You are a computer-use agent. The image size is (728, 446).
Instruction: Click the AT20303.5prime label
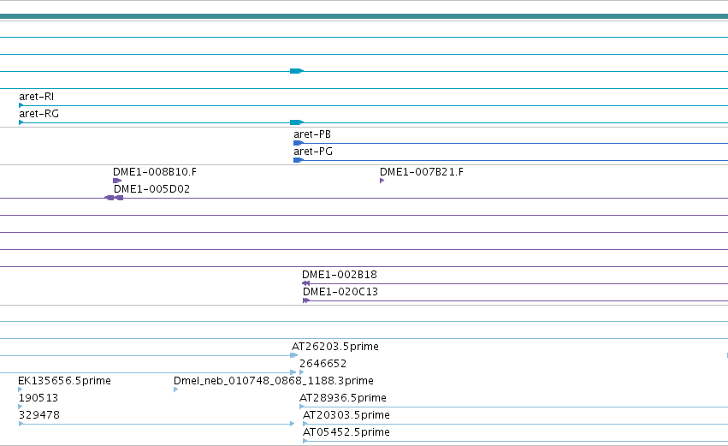point(346,415)
